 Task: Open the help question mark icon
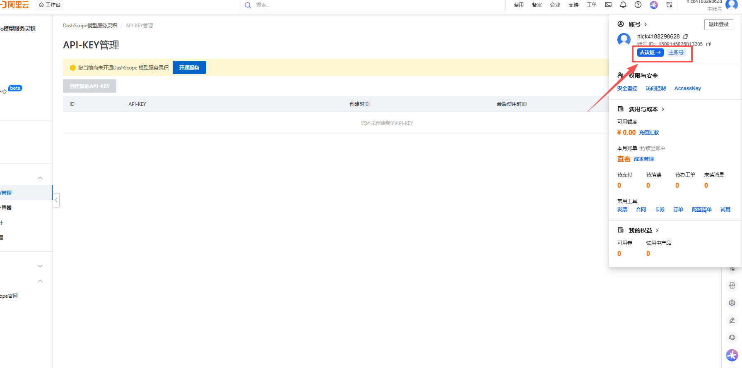click(x=638, y=5)
